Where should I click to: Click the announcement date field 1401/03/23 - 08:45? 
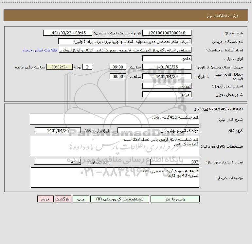[x=68, y=33]
